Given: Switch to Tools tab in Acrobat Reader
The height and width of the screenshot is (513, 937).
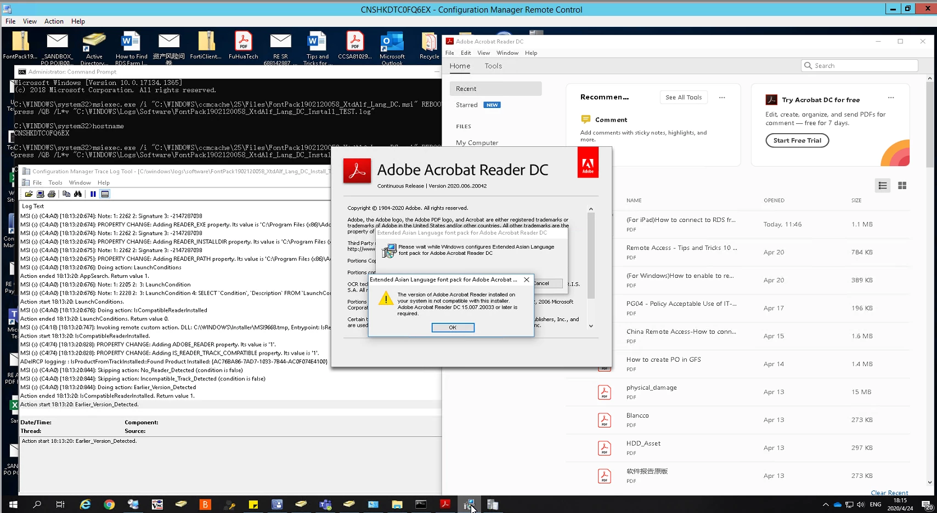Looking at the screenshot, I should point(493,66).
